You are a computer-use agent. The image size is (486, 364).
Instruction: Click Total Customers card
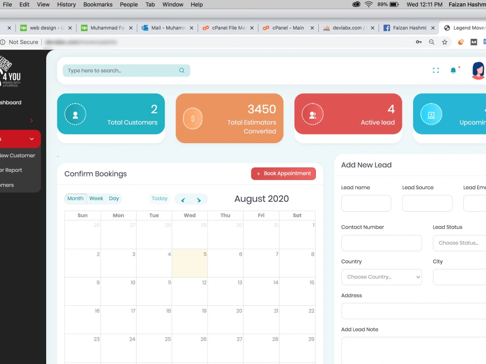click(111, 114)
